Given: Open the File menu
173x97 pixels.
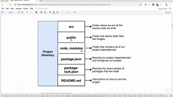Looking at the screenshot, I should 3,9.
